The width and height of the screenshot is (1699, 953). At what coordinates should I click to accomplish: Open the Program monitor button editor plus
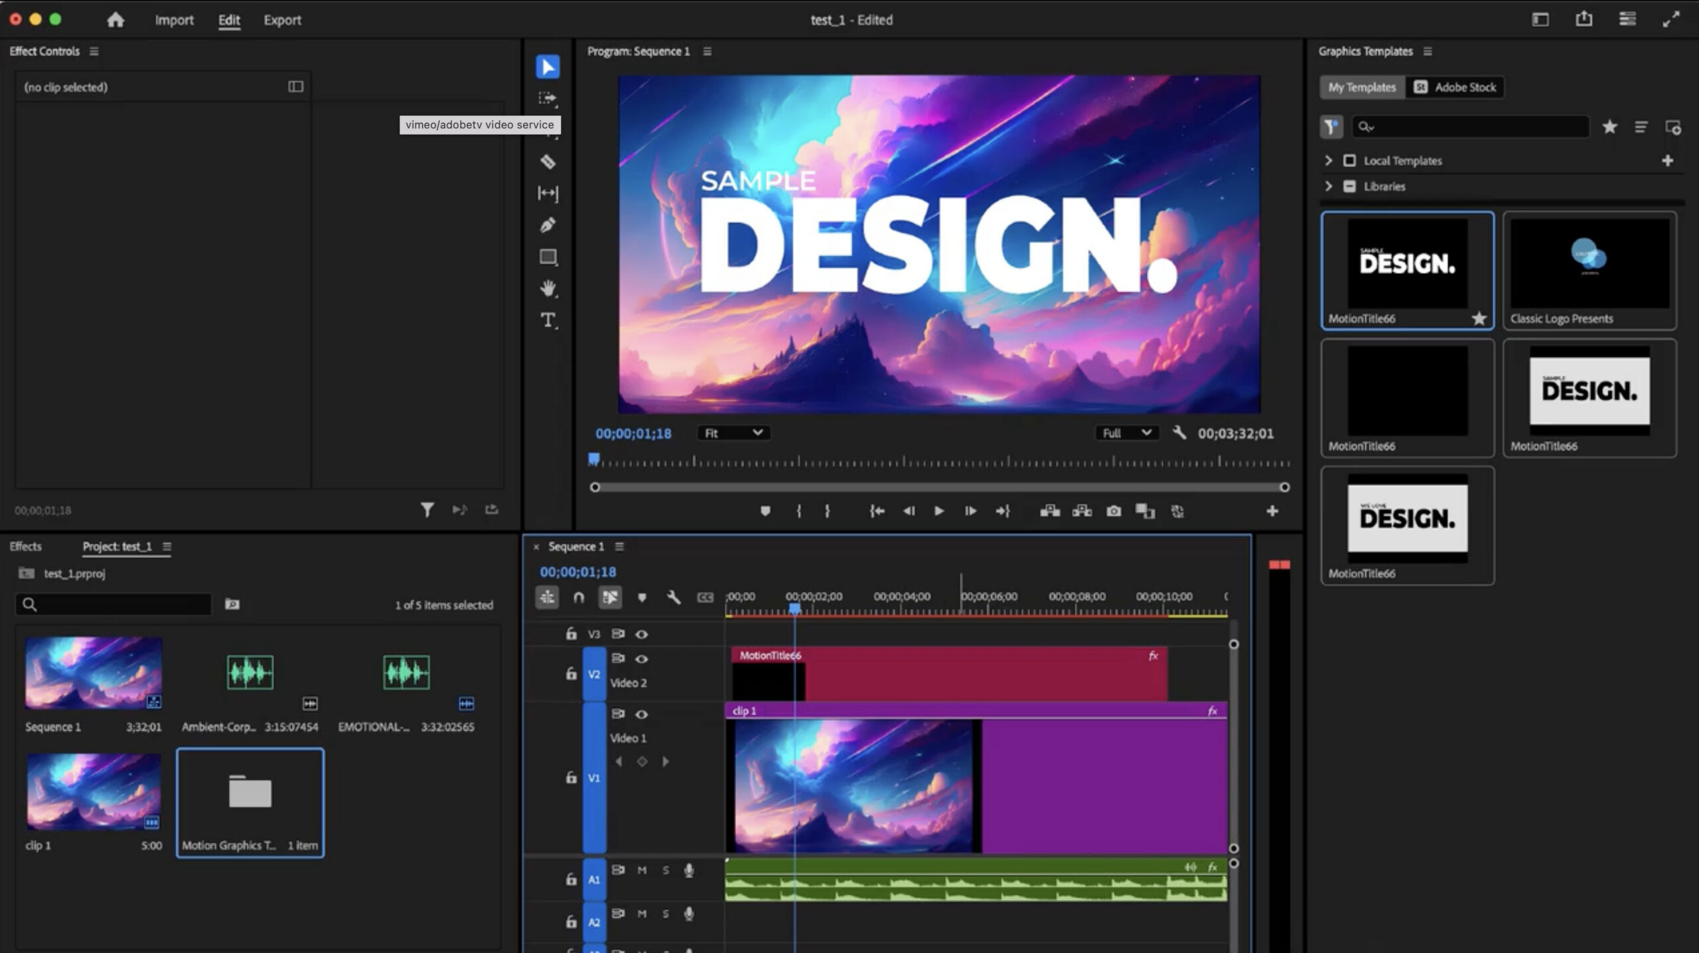click(1272, 511)
